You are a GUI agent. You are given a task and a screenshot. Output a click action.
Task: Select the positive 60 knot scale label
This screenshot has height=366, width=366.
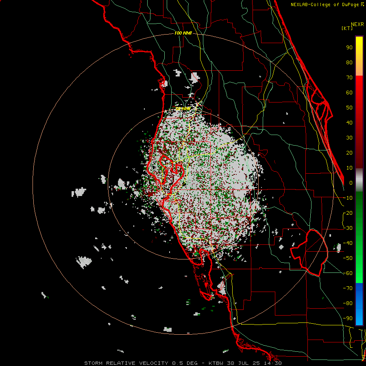click(349, 93)
